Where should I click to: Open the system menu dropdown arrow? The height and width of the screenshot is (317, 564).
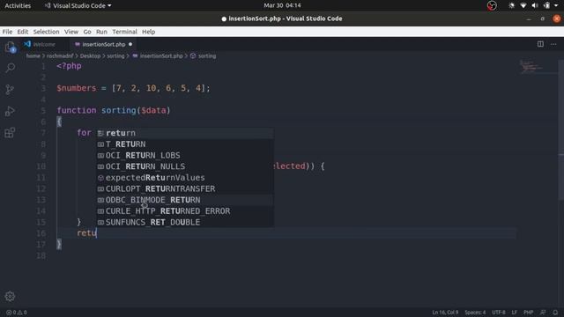(x=556, y=5)
